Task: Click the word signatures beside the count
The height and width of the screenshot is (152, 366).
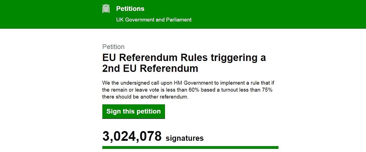Action: tap(185, 138)
